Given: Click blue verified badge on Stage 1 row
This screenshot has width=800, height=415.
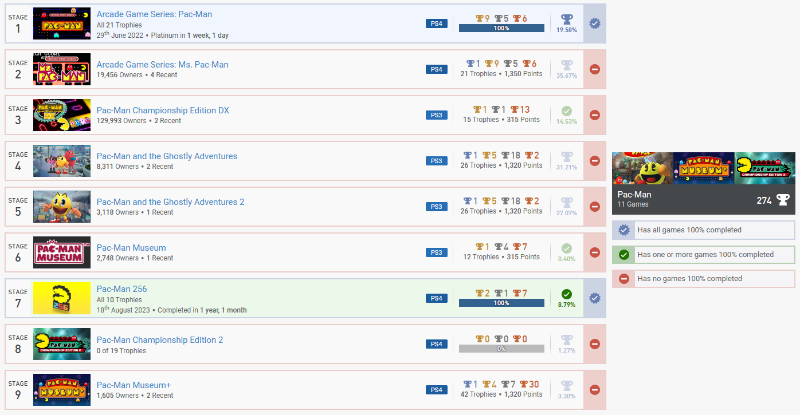Looking at the screenshot, I should (594, 23).
